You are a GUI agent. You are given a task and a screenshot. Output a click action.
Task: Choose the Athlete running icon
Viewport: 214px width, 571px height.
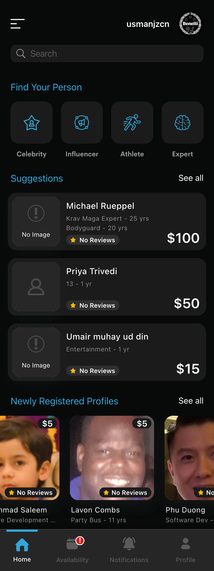(132, 123)
